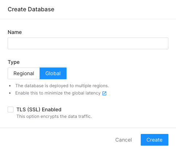Enable the TLS (SSL) checkbox
Screen dimensions: 176x150
(11, 109)
